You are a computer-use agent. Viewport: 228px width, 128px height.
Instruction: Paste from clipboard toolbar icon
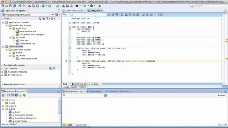coord(37,6)
